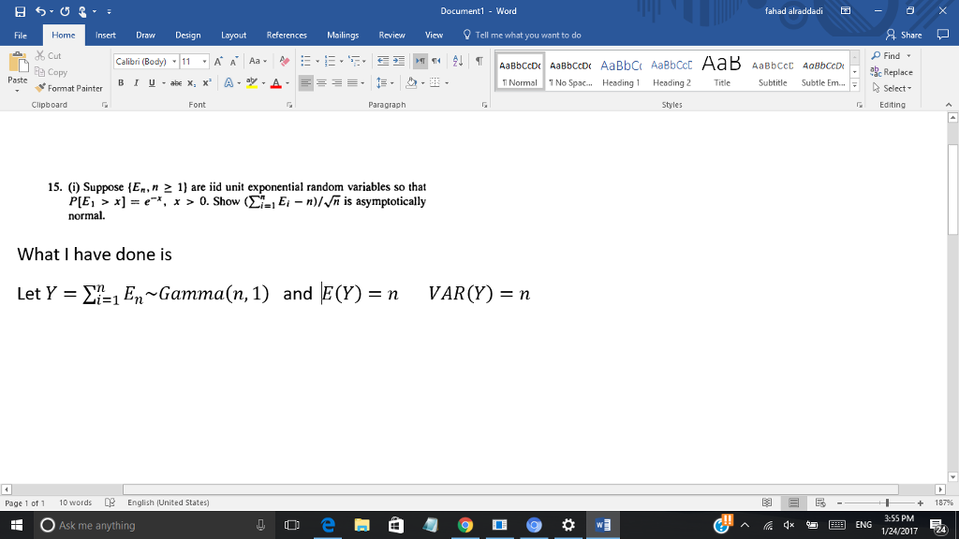This screenshot has height=539, width=959.
Task: Click the Share button
Action: [906, 35]
